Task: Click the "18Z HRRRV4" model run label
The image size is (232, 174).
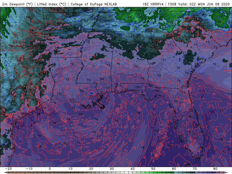Action: coord(153,4)
